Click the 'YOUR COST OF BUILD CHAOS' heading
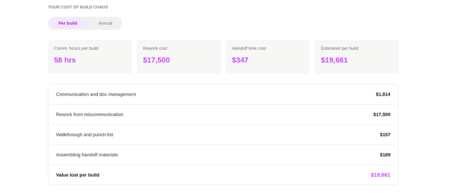 (78, 7)
